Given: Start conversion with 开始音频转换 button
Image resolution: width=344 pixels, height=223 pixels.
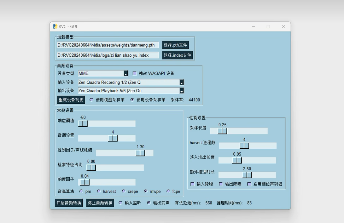Looking at the screenshot, I should (69, 203).
